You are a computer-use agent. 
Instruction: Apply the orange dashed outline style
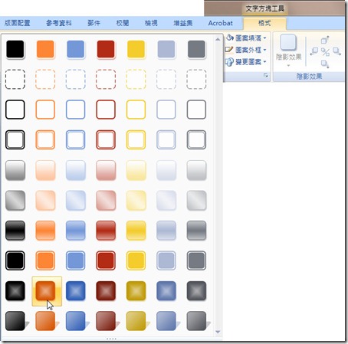(45, 79)
